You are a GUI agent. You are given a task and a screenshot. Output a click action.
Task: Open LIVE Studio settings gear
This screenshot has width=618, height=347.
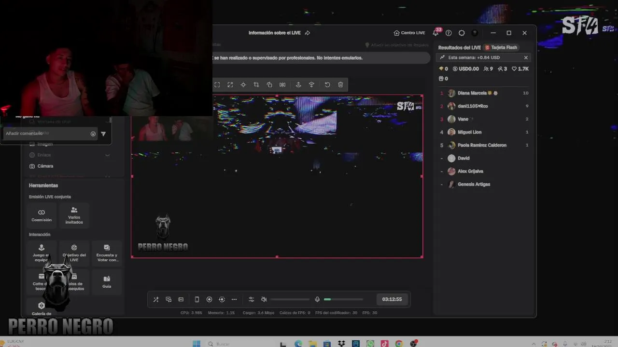tap(462, 33)
